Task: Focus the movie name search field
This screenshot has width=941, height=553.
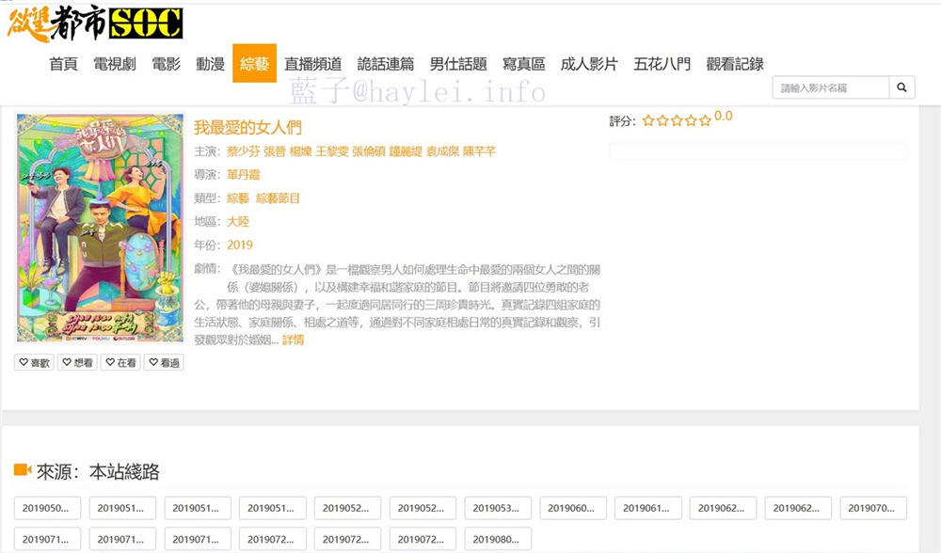Action: point(831,87)
